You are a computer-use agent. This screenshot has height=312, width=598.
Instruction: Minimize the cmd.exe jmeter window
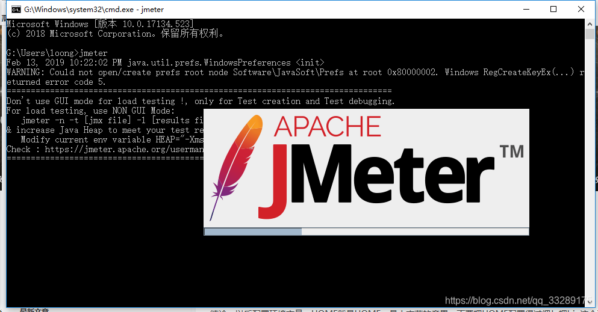[526, 9]
